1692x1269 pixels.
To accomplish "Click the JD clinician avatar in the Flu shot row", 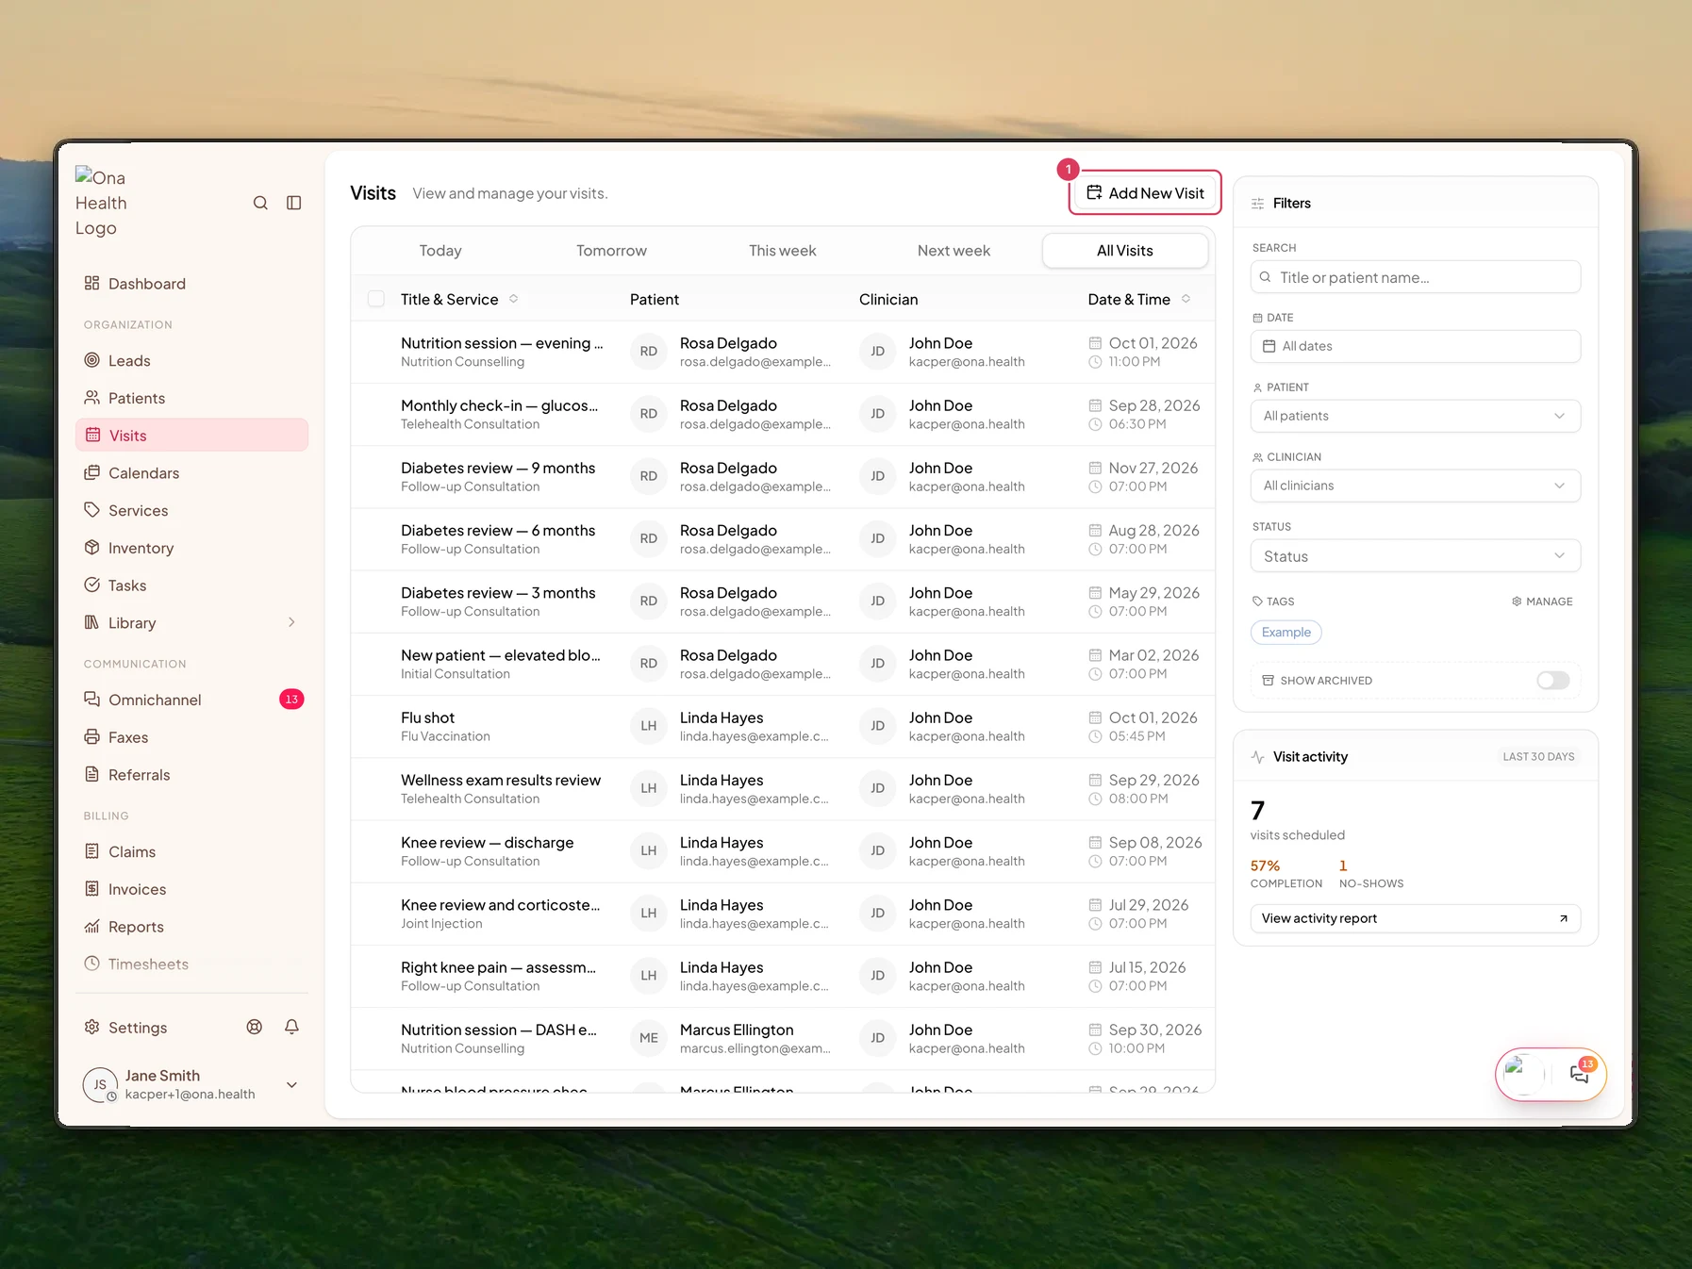I will coord(878,726).
